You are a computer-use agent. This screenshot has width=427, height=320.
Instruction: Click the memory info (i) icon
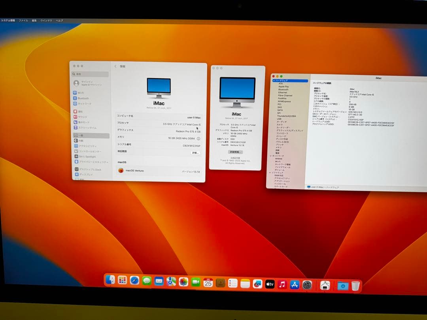198,139
